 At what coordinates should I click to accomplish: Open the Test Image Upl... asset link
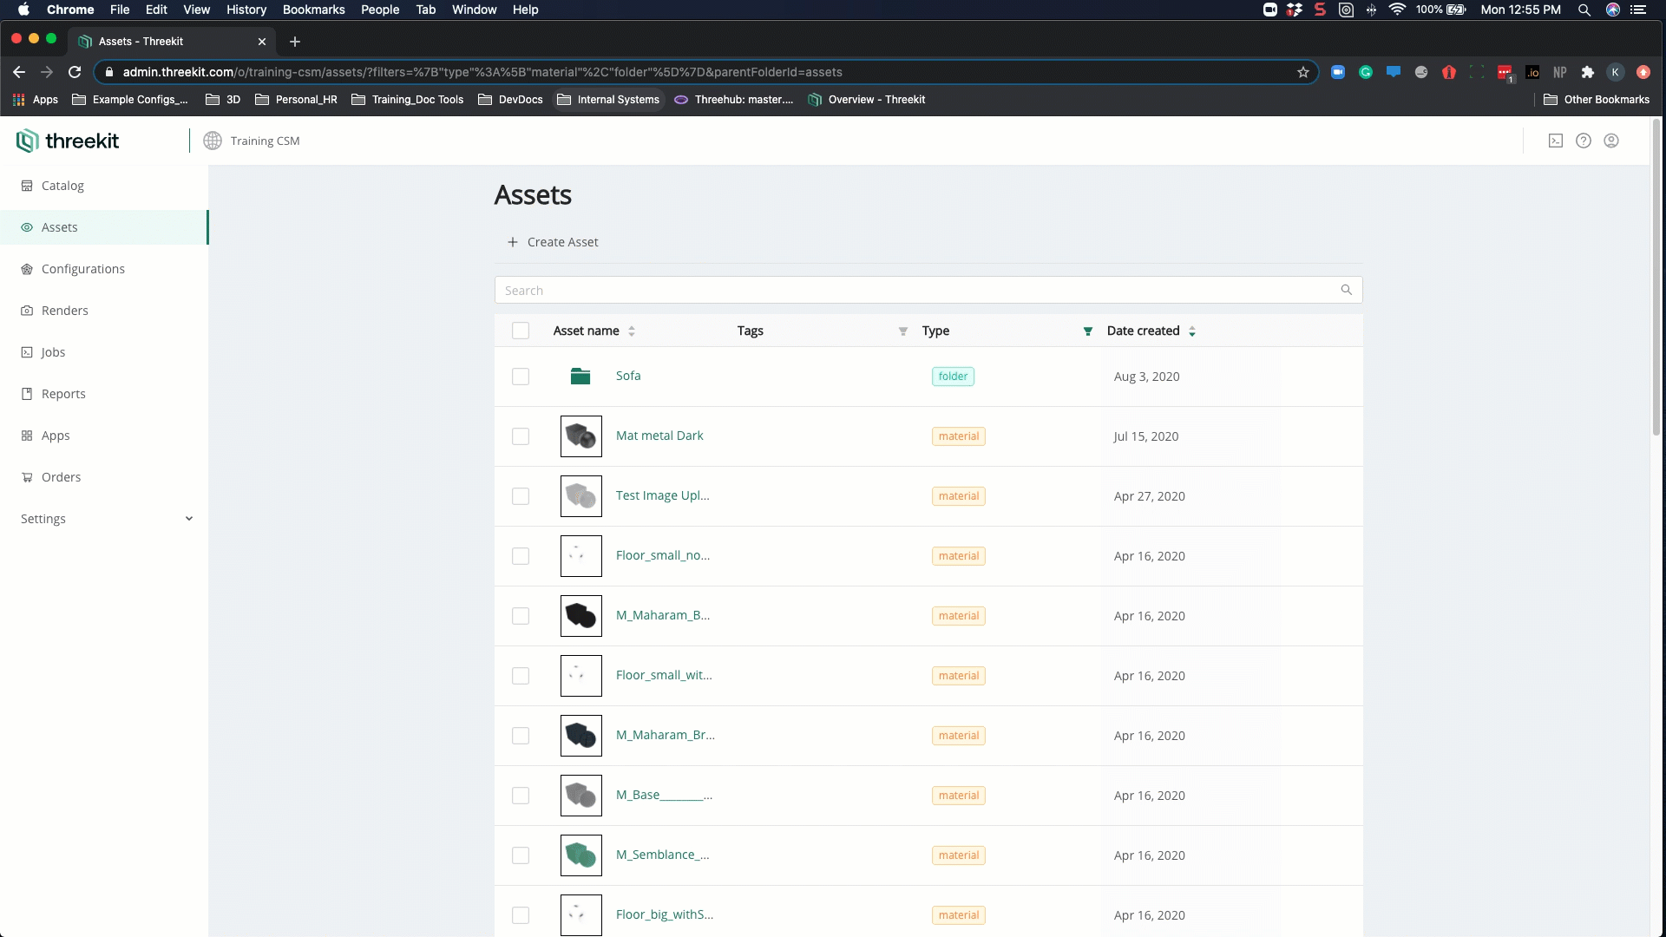tap(662, 495)
